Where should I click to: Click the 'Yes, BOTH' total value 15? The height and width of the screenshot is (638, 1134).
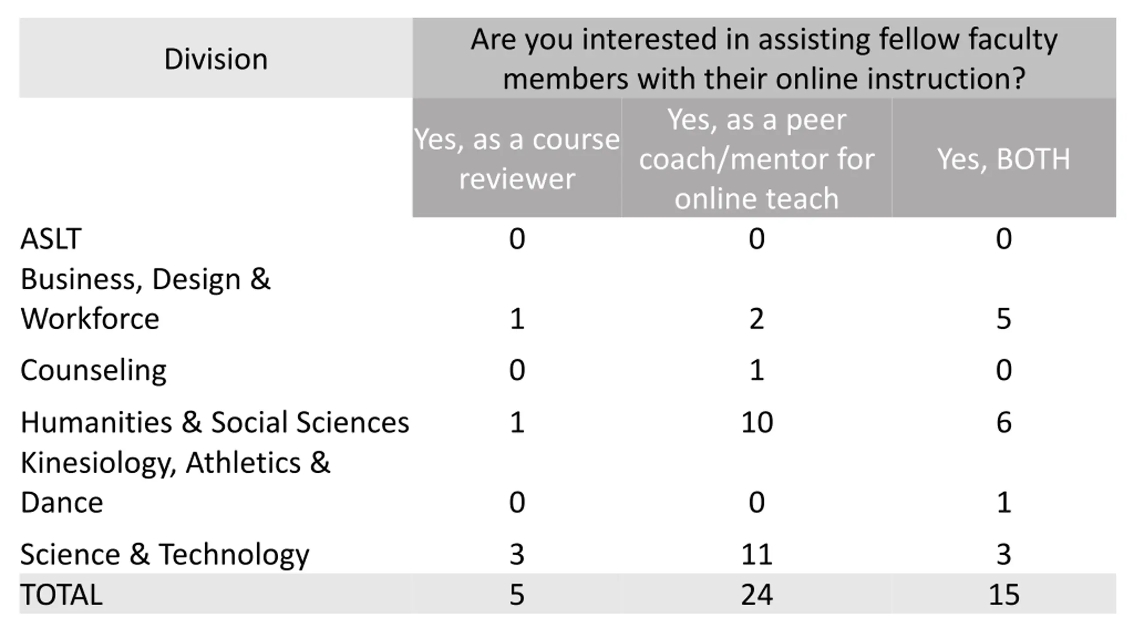(1004, 594)
